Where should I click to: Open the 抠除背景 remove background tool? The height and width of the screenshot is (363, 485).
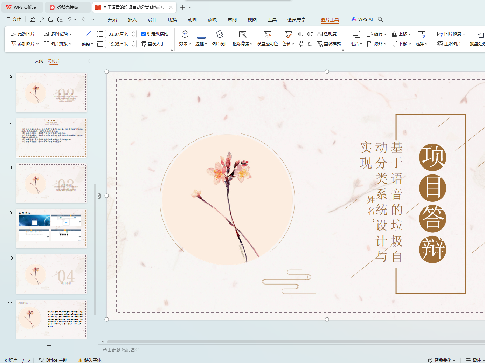242,34
